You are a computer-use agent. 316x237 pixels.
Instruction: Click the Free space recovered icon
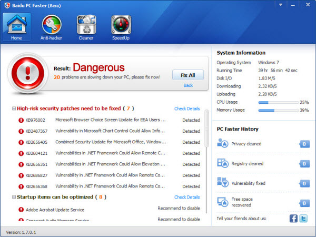click(x=223, y=202)
